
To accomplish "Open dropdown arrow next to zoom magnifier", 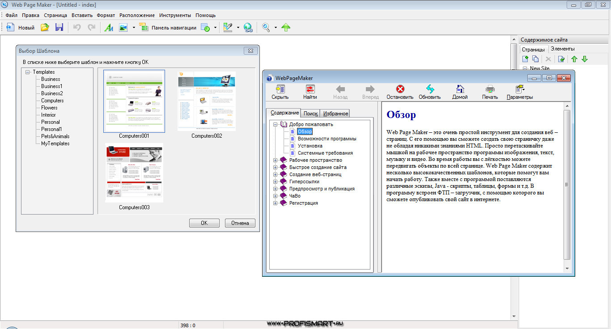I will (x=276, y=27).
